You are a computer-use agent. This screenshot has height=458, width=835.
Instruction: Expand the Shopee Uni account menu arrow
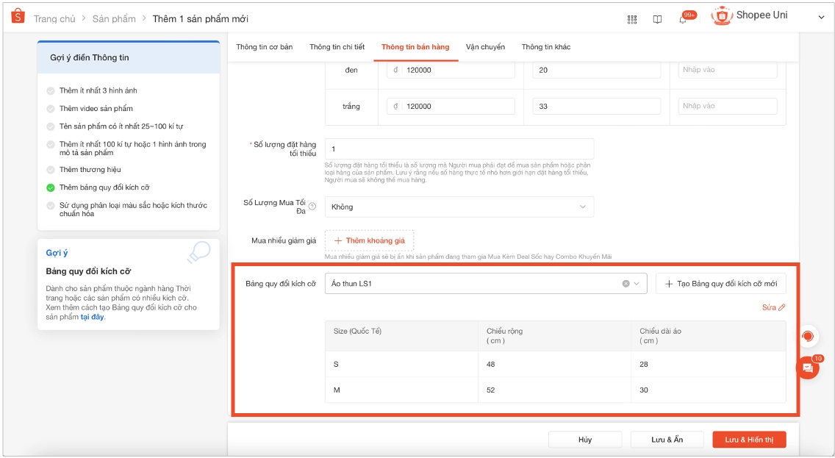821,18
